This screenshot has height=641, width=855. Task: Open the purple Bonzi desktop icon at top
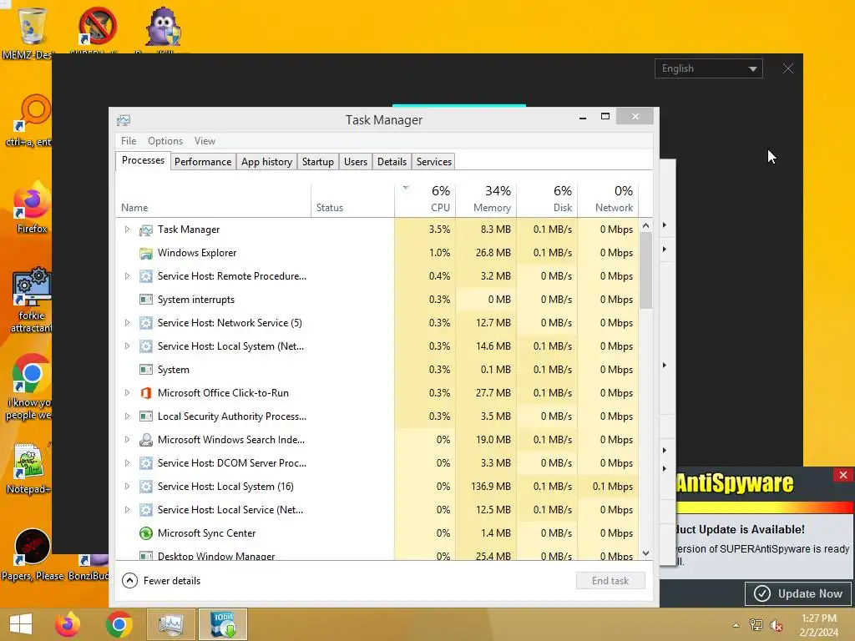tap(163, 26)
